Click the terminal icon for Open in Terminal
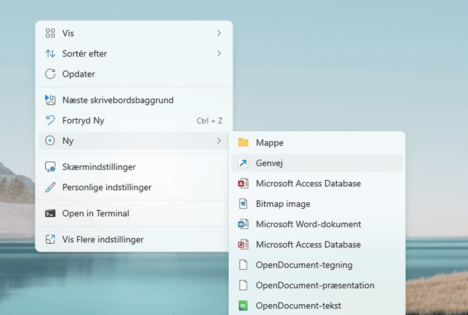Viewport: 468px width, 315px height. pyautogui.click(x=50, y=213)
